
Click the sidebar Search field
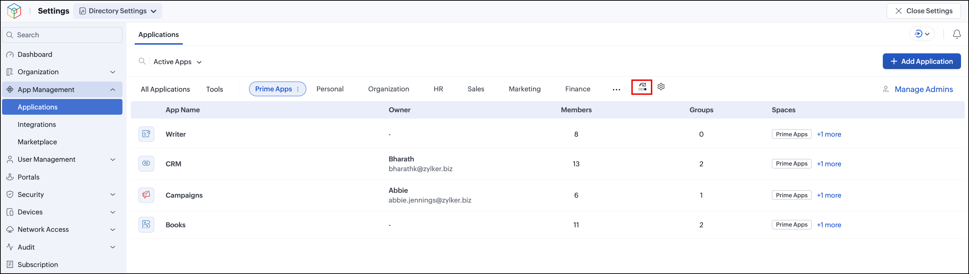[x=62, y=35]
